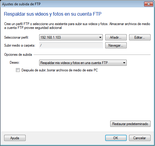This screenshot has height=146, width=155.
Task: Open the Deseo dropdown list
Action: coord(83,63)
